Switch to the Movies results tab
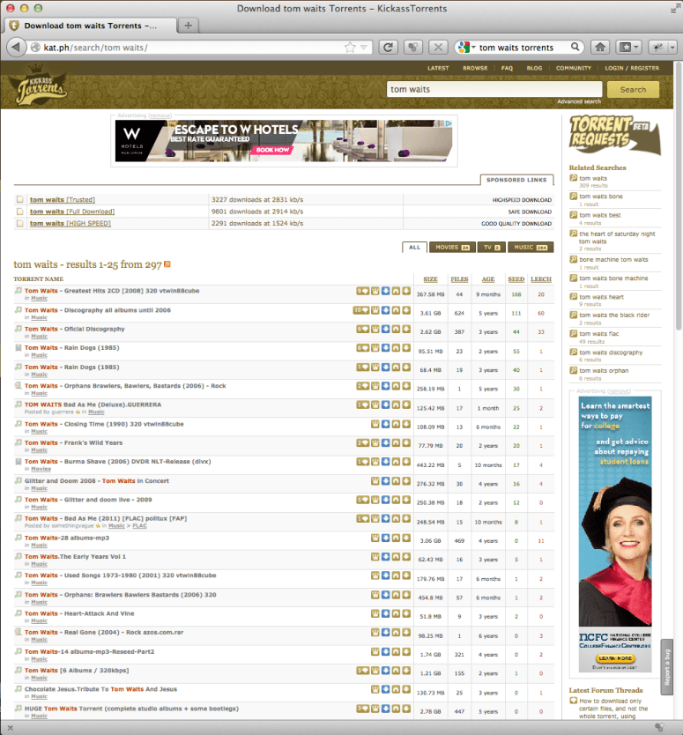Viewport: 683px width, 735px height. (452, 248)
